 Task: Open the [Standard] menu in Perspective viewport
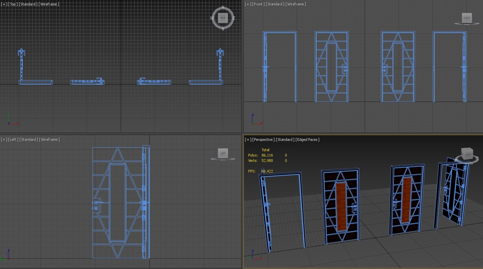[285, 140]
